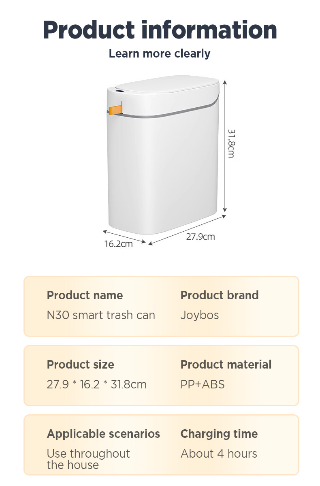The width and height of the screenshot is (320, 486).
Task: Select the "Learn more clearly" subtitle
Action: [x=160, y=53]
